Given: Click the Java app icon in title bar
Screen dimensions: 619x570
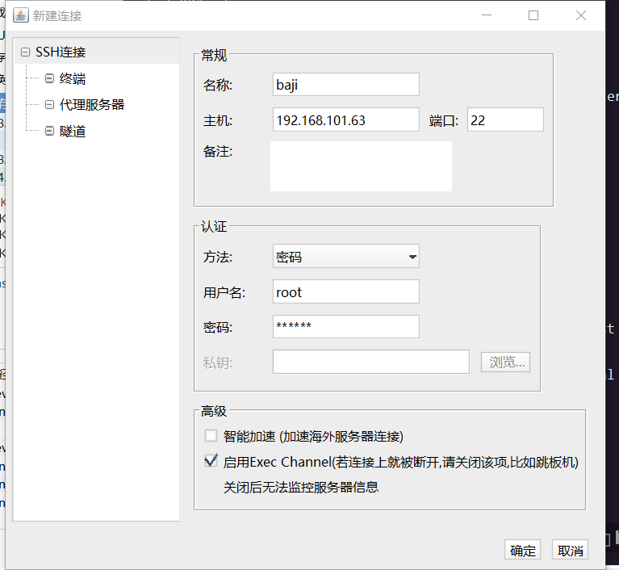Looking at the screenshot, I should [x=20, y=15].
